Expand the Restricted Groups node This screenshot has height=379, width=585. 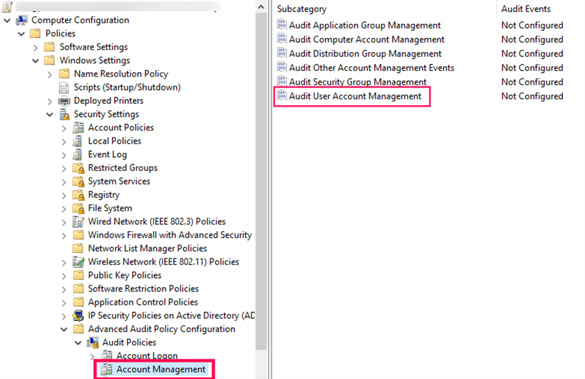point(65,168)
